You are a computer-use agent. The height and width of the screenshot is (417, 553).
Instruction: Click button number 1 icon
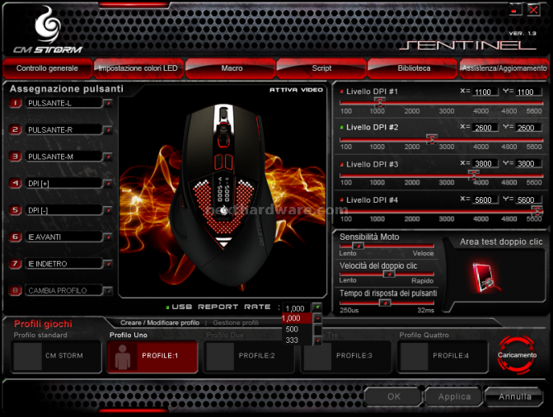click(15, 103)
